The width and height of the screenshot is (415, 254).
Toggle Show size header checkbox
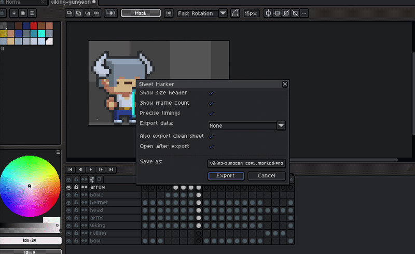[x=211, y=93]
